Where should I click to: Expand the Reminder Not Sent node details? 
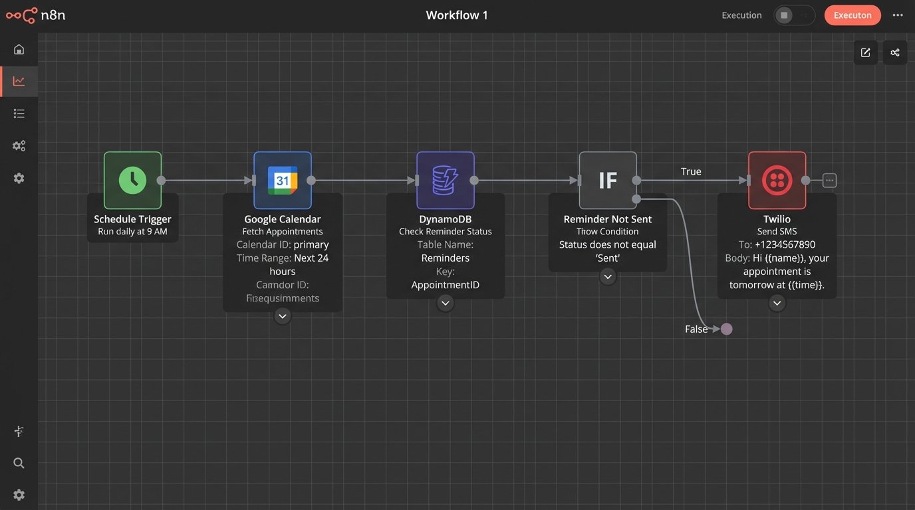[x=607, y=276]
